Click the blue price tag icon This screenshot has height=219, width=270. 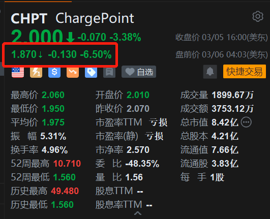91,72
